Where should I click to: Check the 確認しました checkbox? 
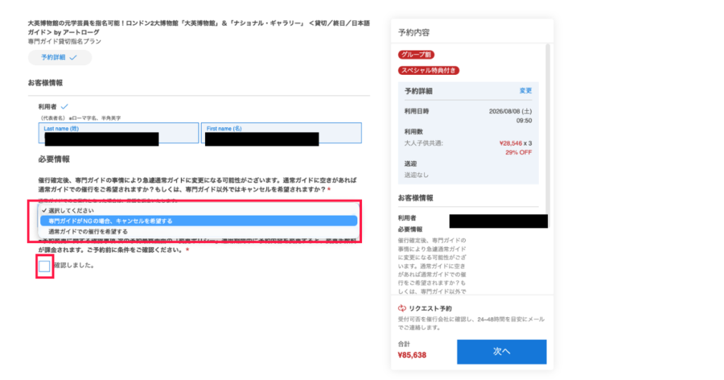click(x=45, y=266)
